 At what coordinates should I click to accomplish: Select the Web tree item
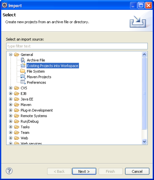(24, 138)
